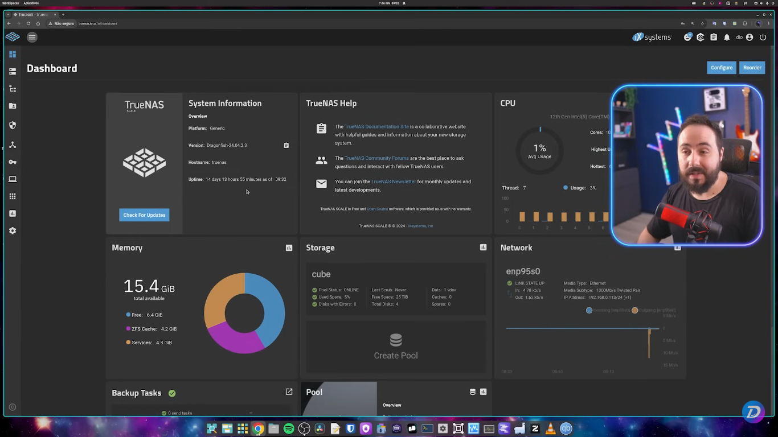Send feedback with the smiley icon
This screenshot has height=437, width=778.
tap(688, 37)
